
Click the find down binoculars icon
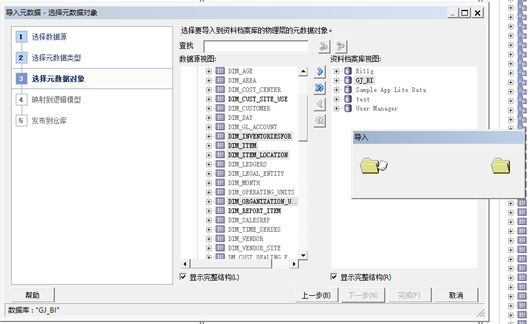click(x=324, y=47)
